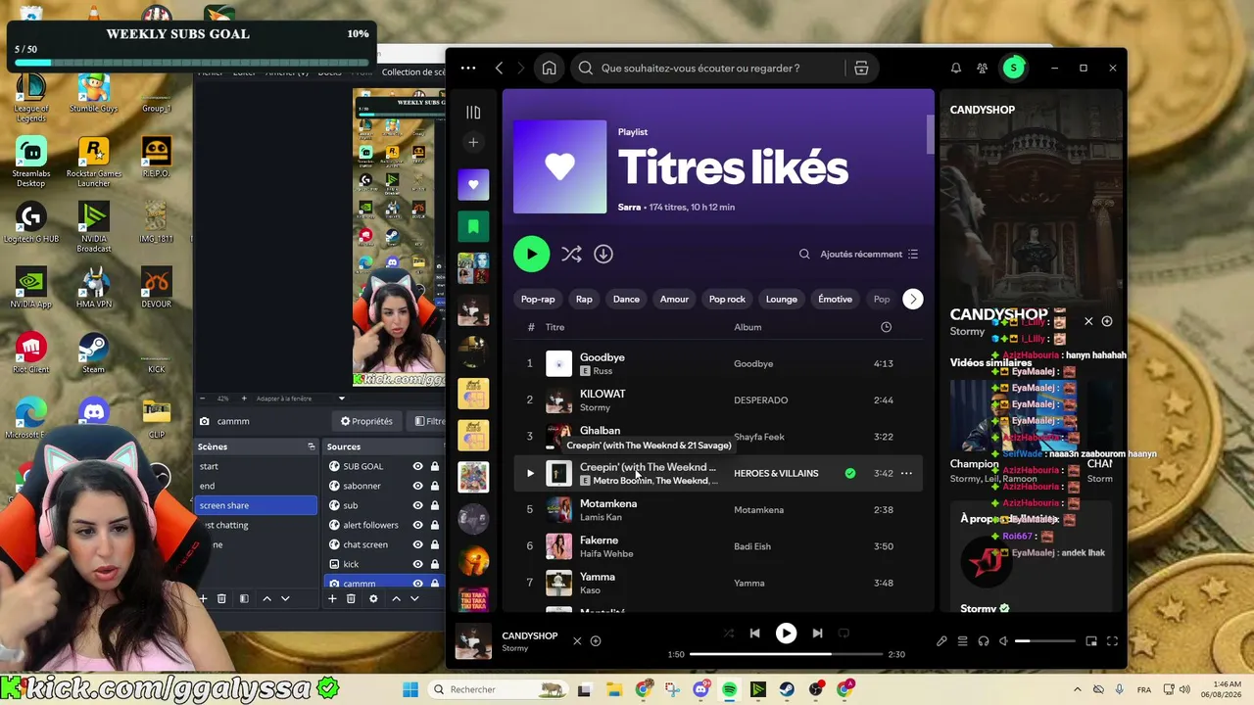The height and width of the screenshot is (705, 1254).
Task: Search within the Titres likés playlist
Action: (x=804, y=255)
